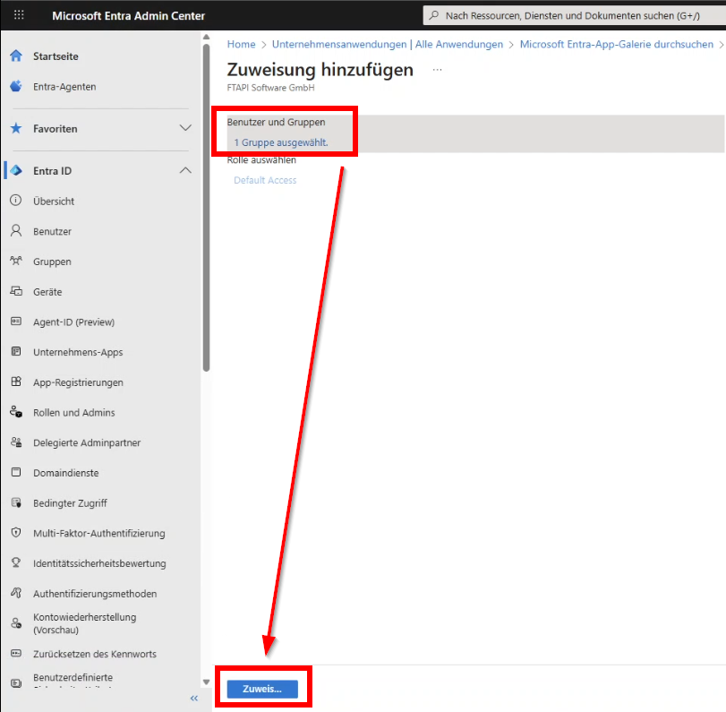This screenshot has width=726, height=712.
Task: Click Unternehmensanwendungen | Alle Anwendungen breadcrumb
Action: [x=388, y=44]
